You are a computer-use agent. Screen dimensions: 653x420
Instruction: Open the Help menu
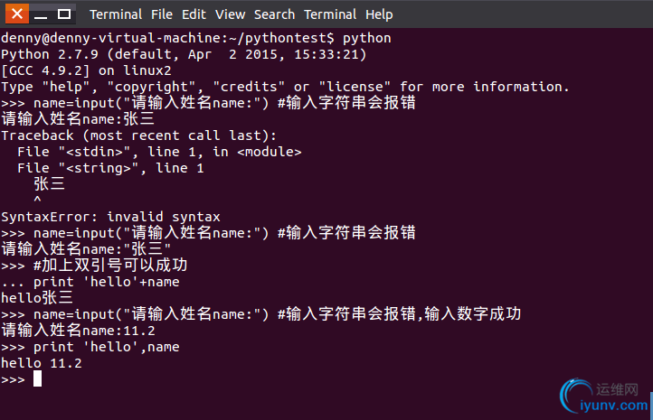coord(379,14)
